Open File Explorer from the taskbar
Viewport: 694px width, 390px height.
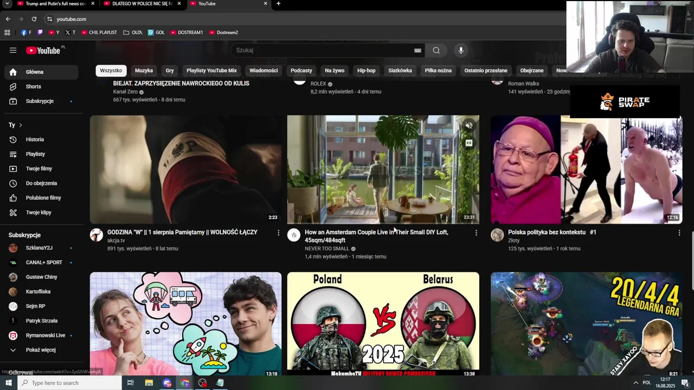tap(149, 383)
